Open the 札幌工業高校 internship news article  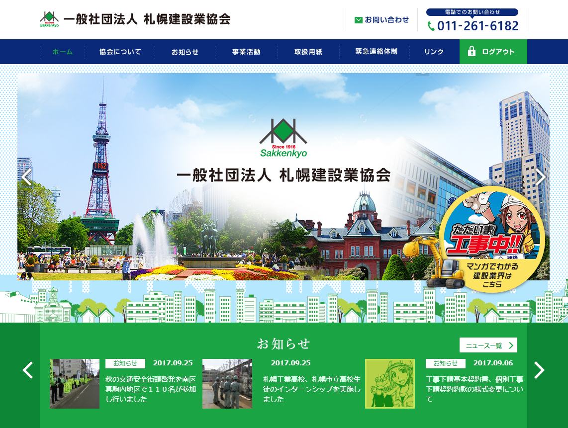312,389
